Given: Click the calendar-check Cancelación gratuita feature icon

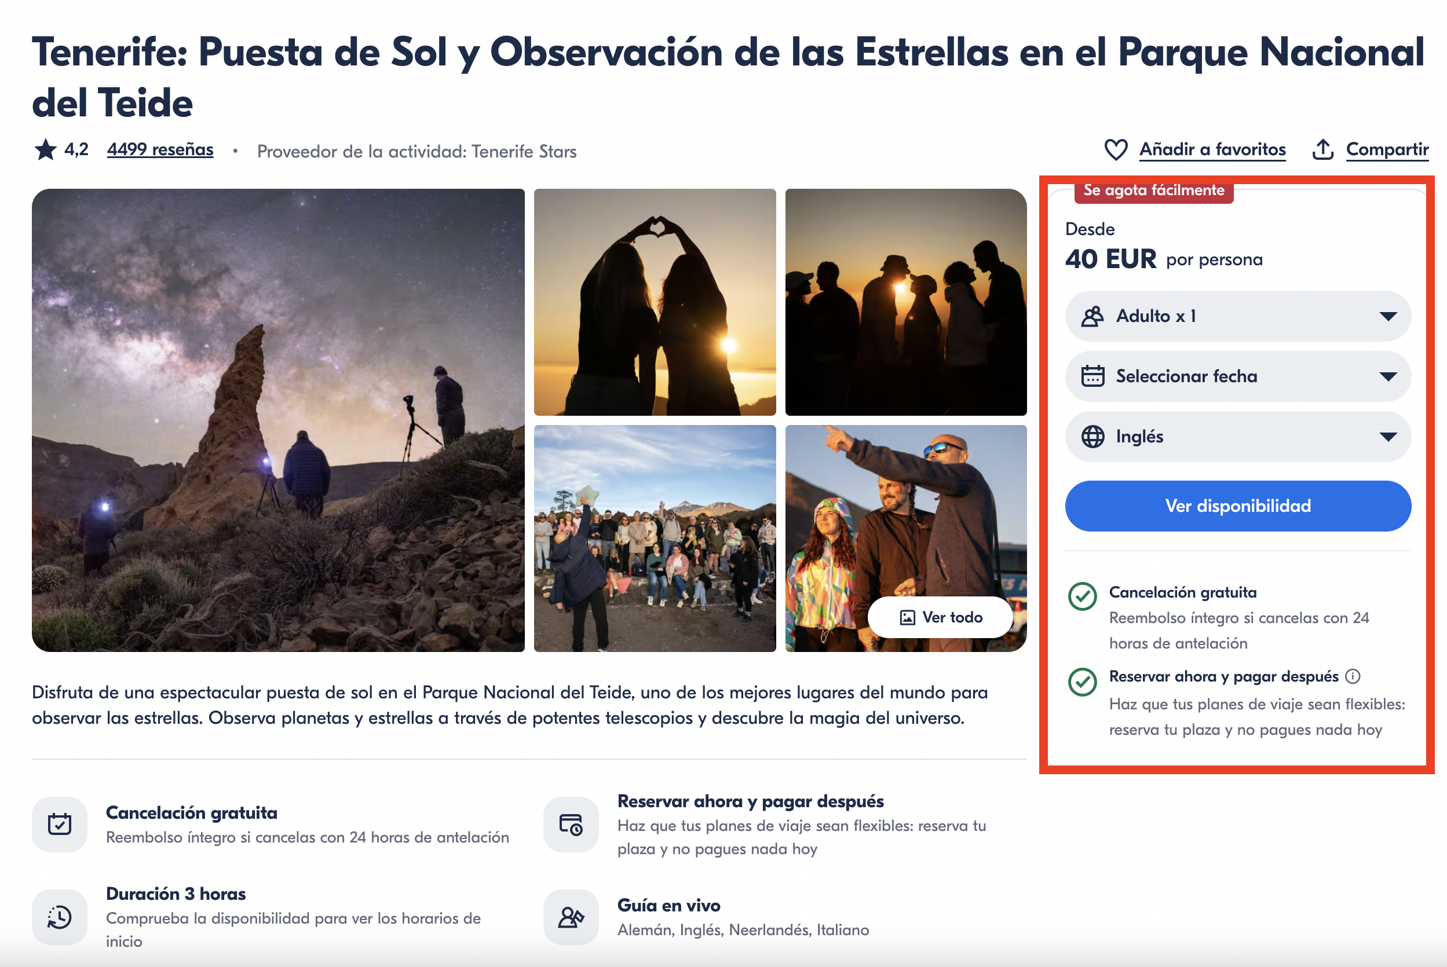Looking at the screenshot, I should point(60,824).
